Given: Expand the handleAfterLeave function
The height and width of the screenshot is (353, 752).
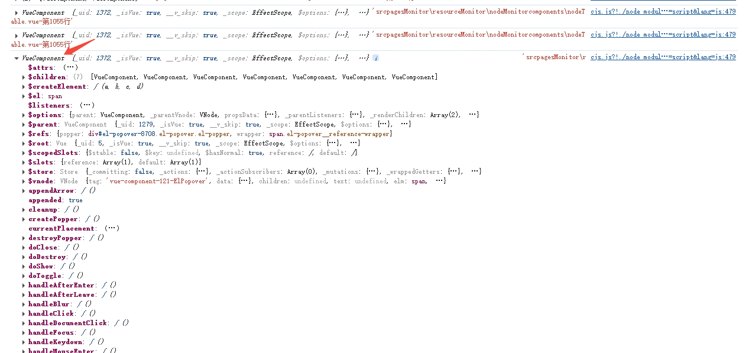Looking at the screenshot, I should point(24,294).
